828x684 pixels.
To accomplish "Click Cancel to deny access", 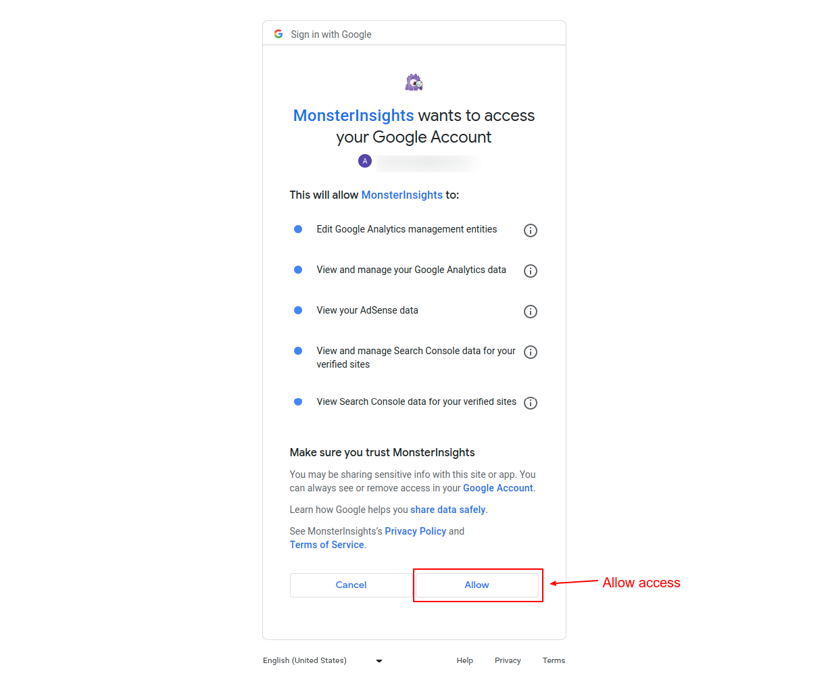I will tap(351, 585).
